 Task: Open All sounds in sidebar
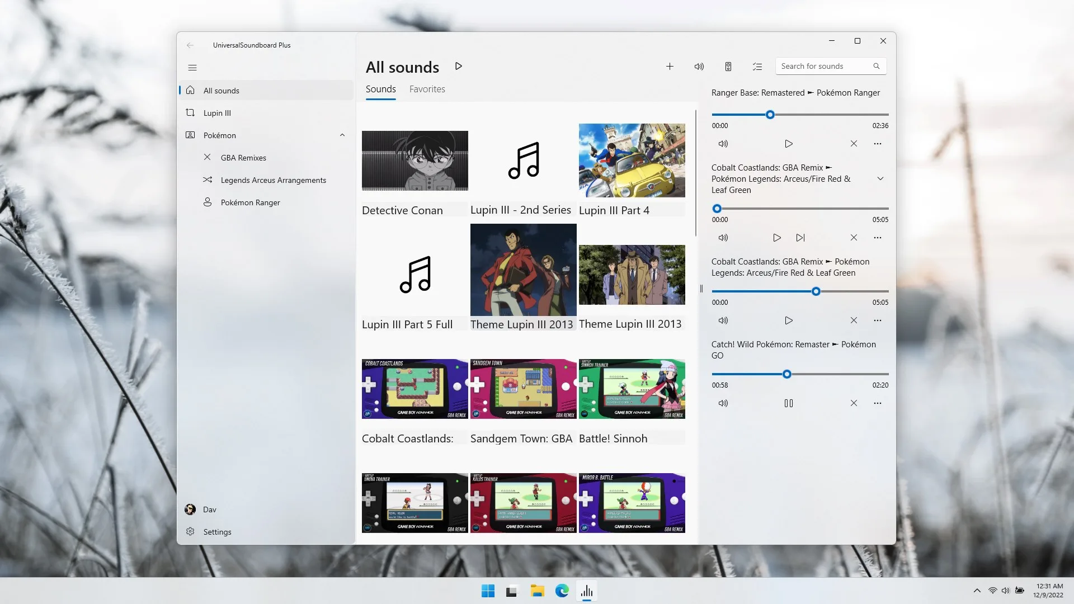pos(266,91)
